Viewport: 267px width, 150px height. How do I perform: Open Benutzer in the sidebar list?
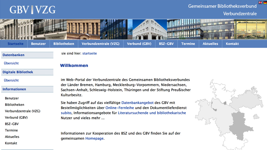click(12, 98)
